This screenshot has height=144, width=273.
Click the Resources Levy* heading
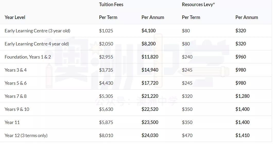tap(198, 5)
